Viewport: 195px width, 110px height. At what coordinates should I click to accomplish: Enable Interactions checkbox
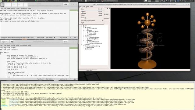88,35
